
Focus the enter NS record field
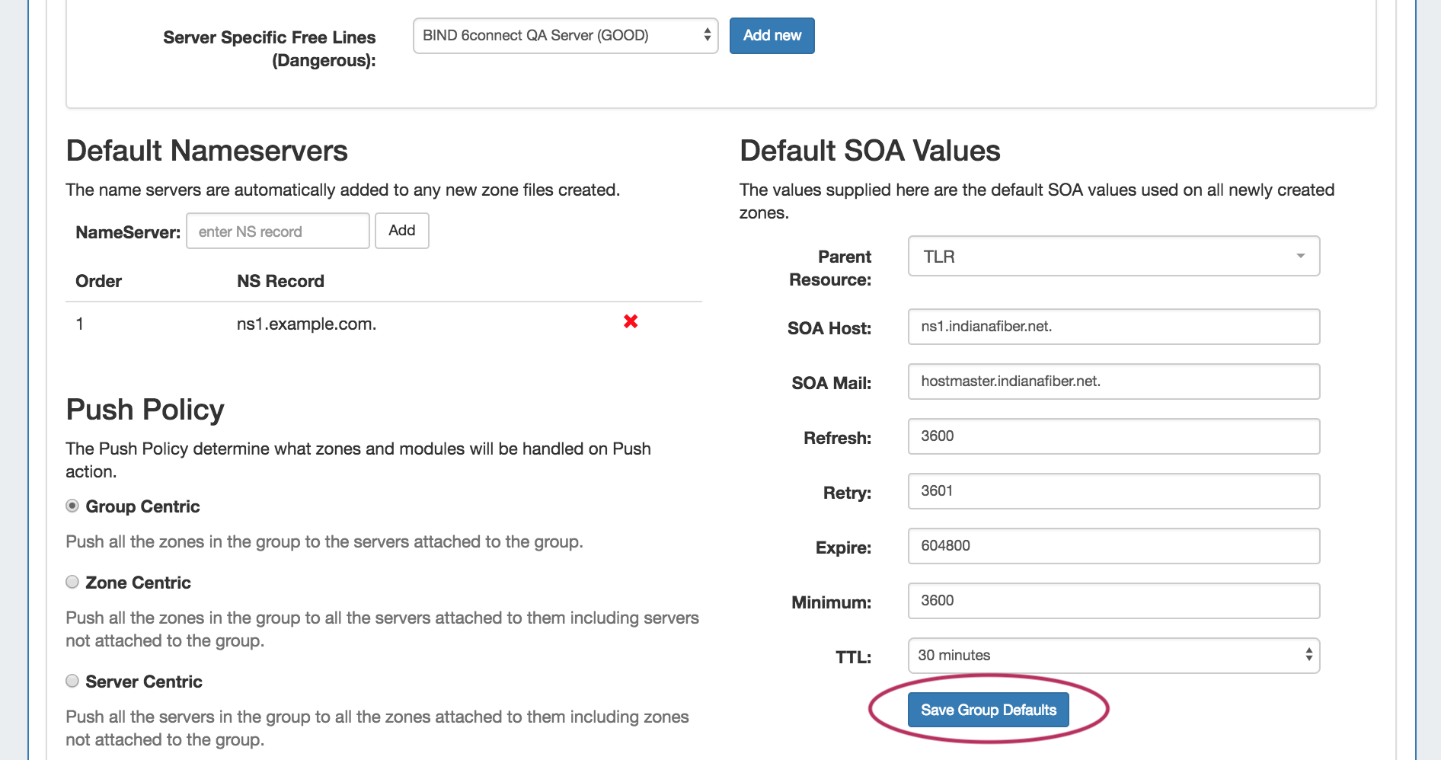click(x=278, y=232)
